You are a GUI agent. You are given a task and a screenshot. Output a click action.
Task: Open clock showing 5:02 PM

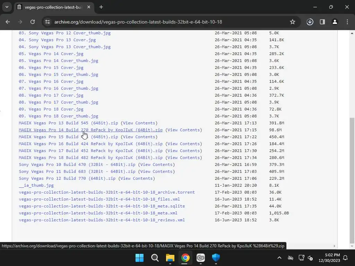click(329, 258)
